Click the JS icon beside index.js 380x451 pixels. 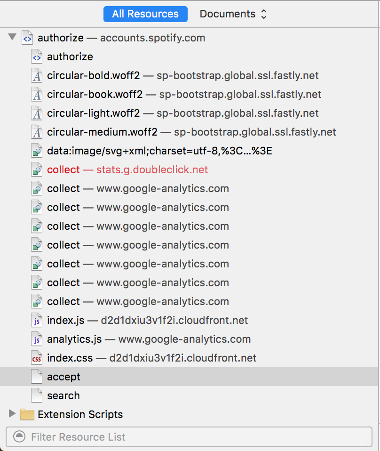pos(37,320)
